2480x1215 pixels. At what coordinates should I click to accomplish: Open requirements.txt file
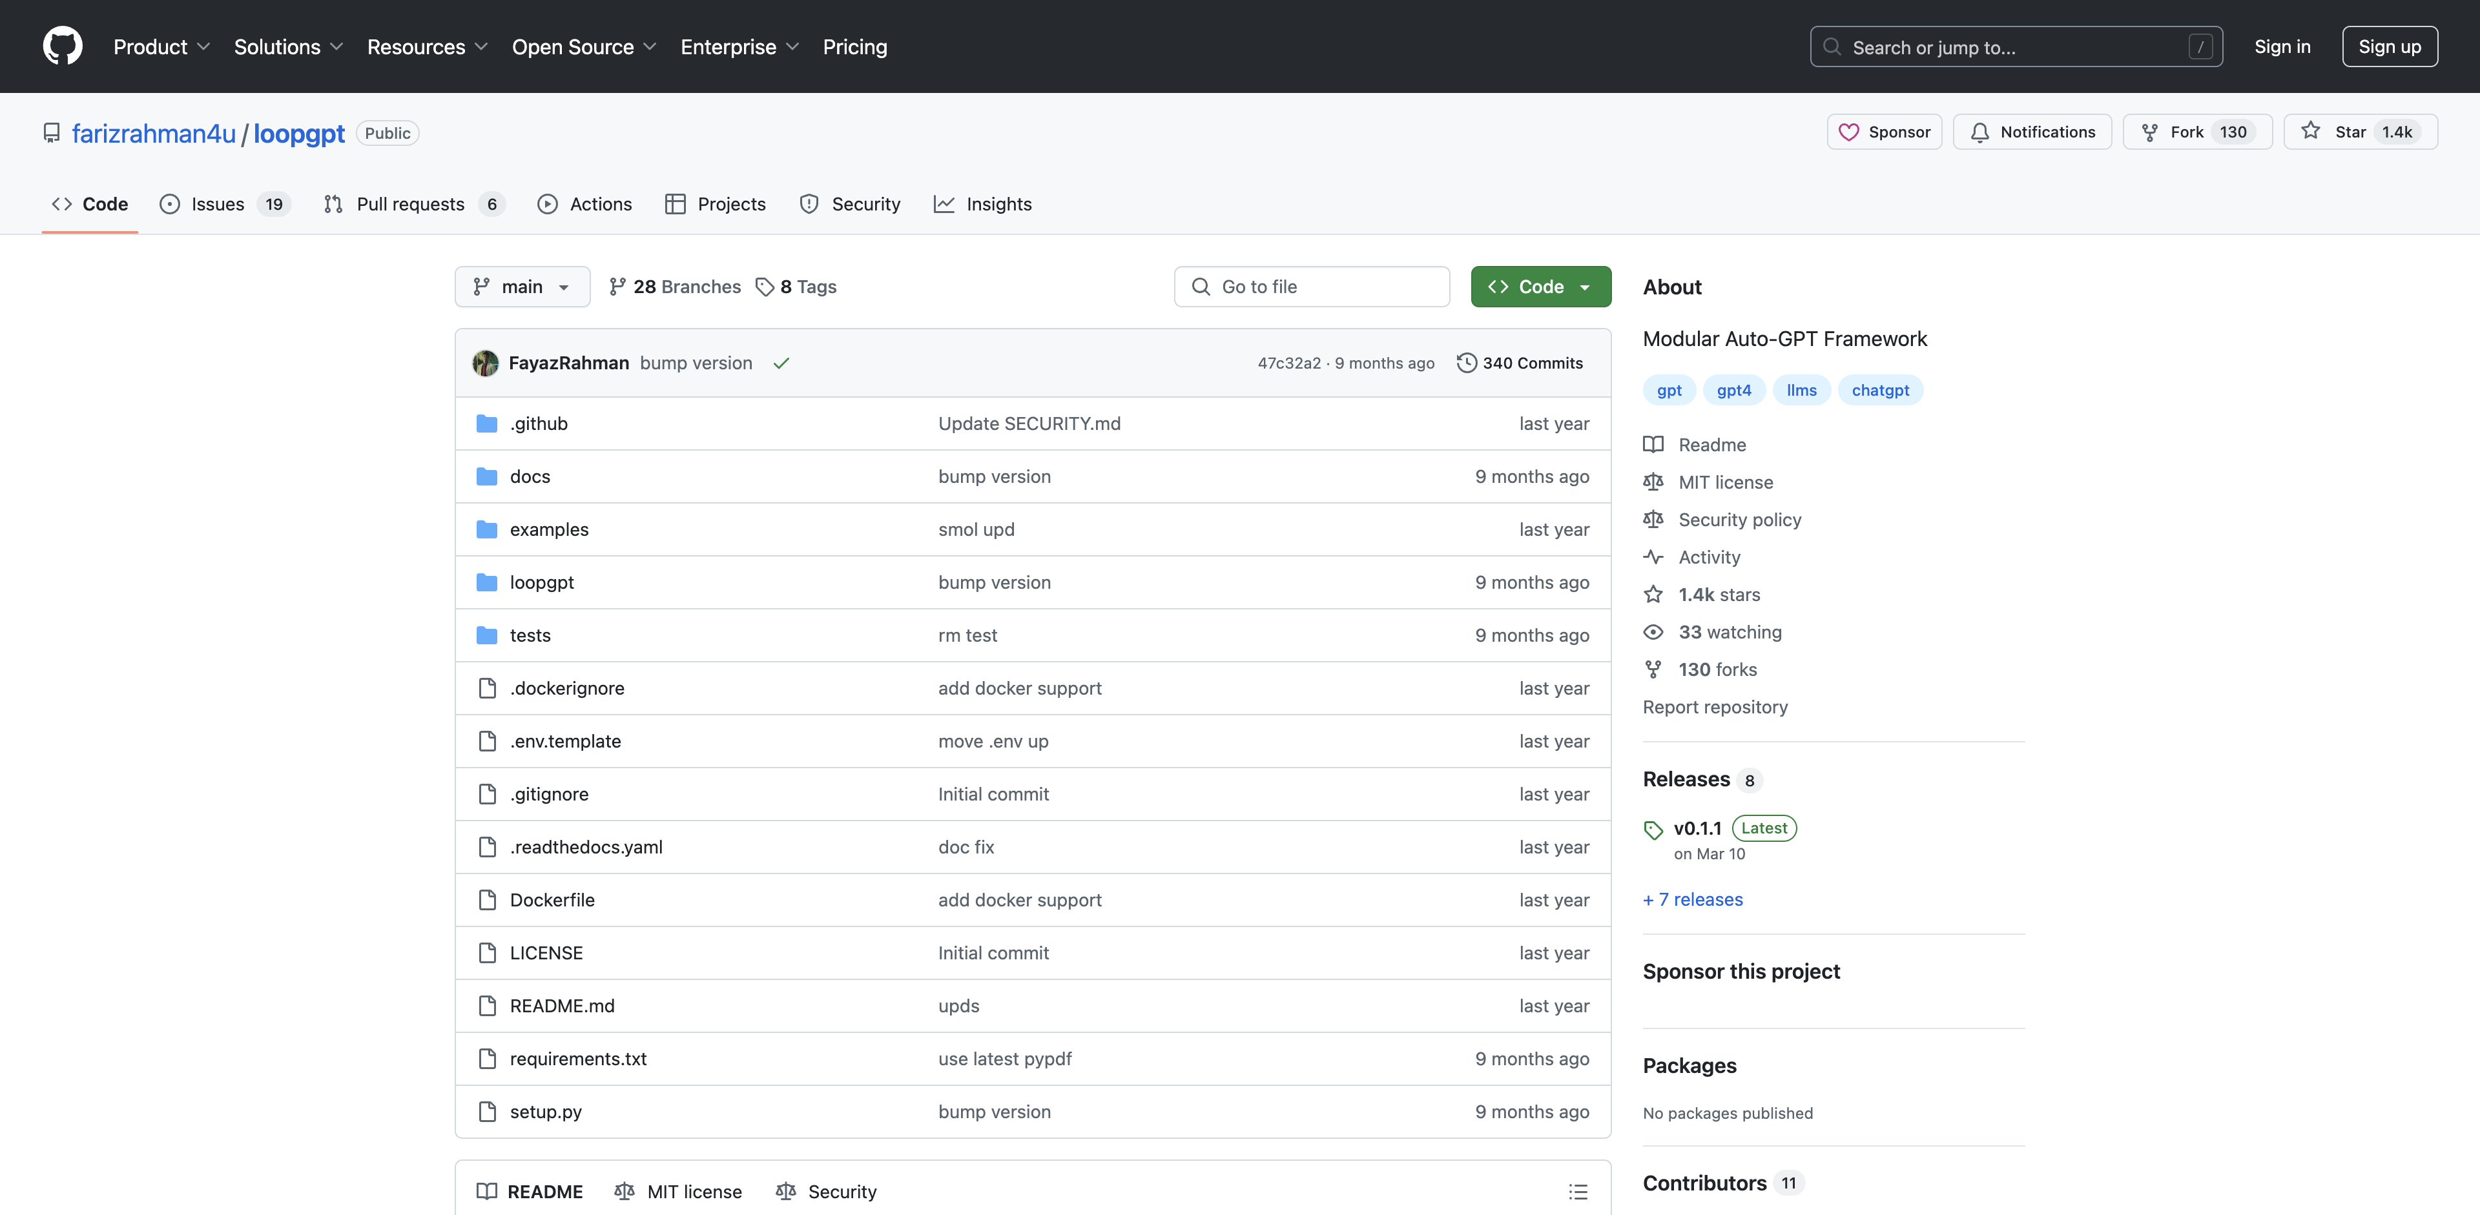tap(577, 1058)
